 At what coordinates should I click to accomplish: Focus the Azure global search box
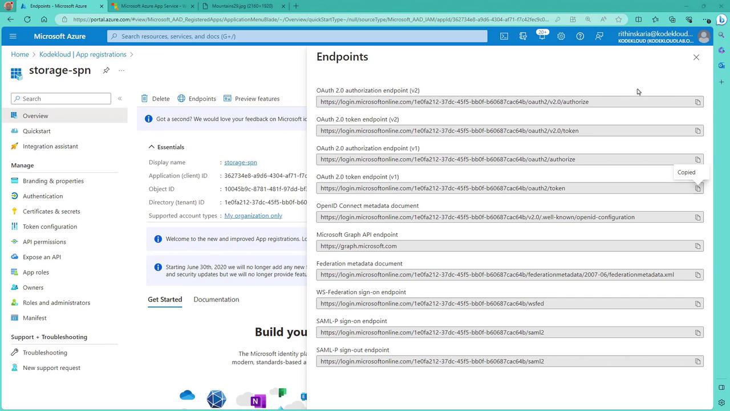[297, 36]
